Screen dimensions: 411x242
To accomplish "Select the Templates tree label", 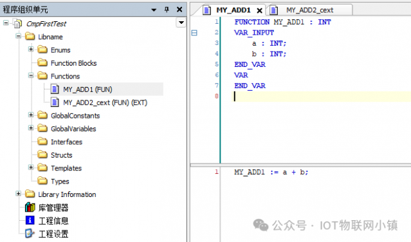I will 66,168.
